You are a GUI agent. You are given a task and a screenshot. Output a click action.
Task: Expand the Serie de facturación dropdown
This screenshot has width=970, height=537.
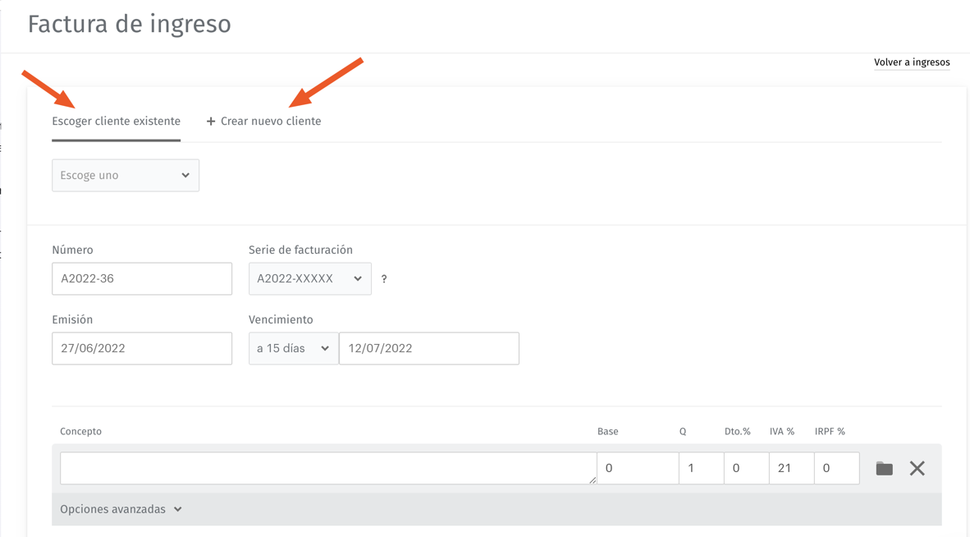click(x=309, y=279)
